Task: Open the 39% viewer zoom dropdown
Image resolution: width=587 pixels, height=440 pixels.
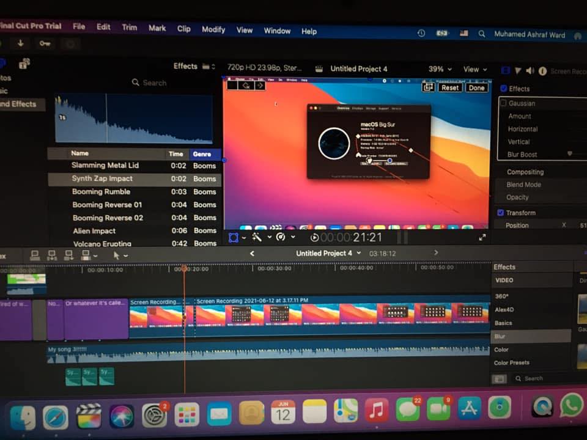Action: [440, 69]
